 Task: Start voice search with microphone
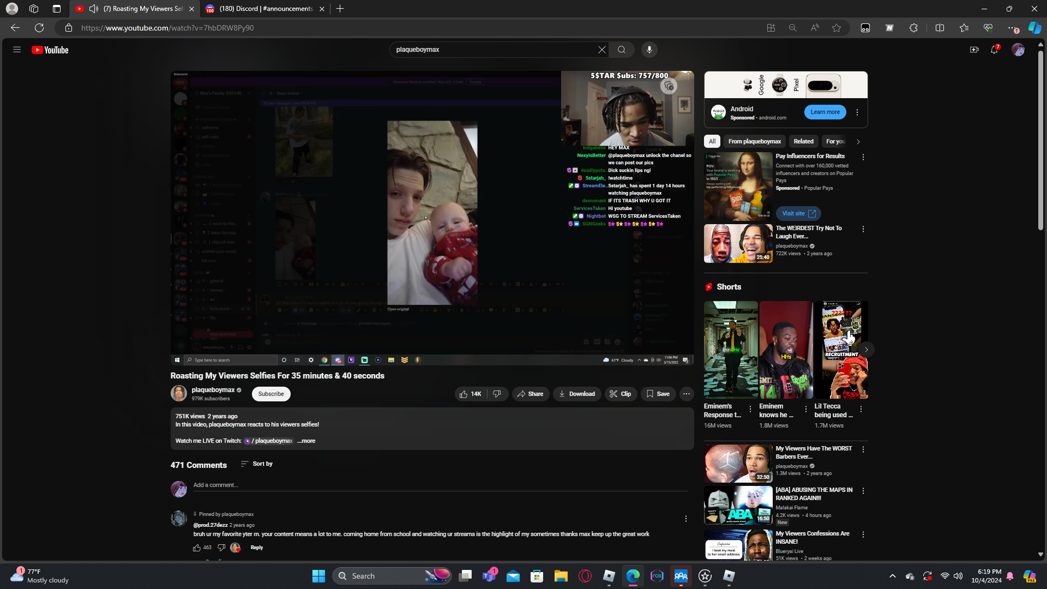[649, 50]
